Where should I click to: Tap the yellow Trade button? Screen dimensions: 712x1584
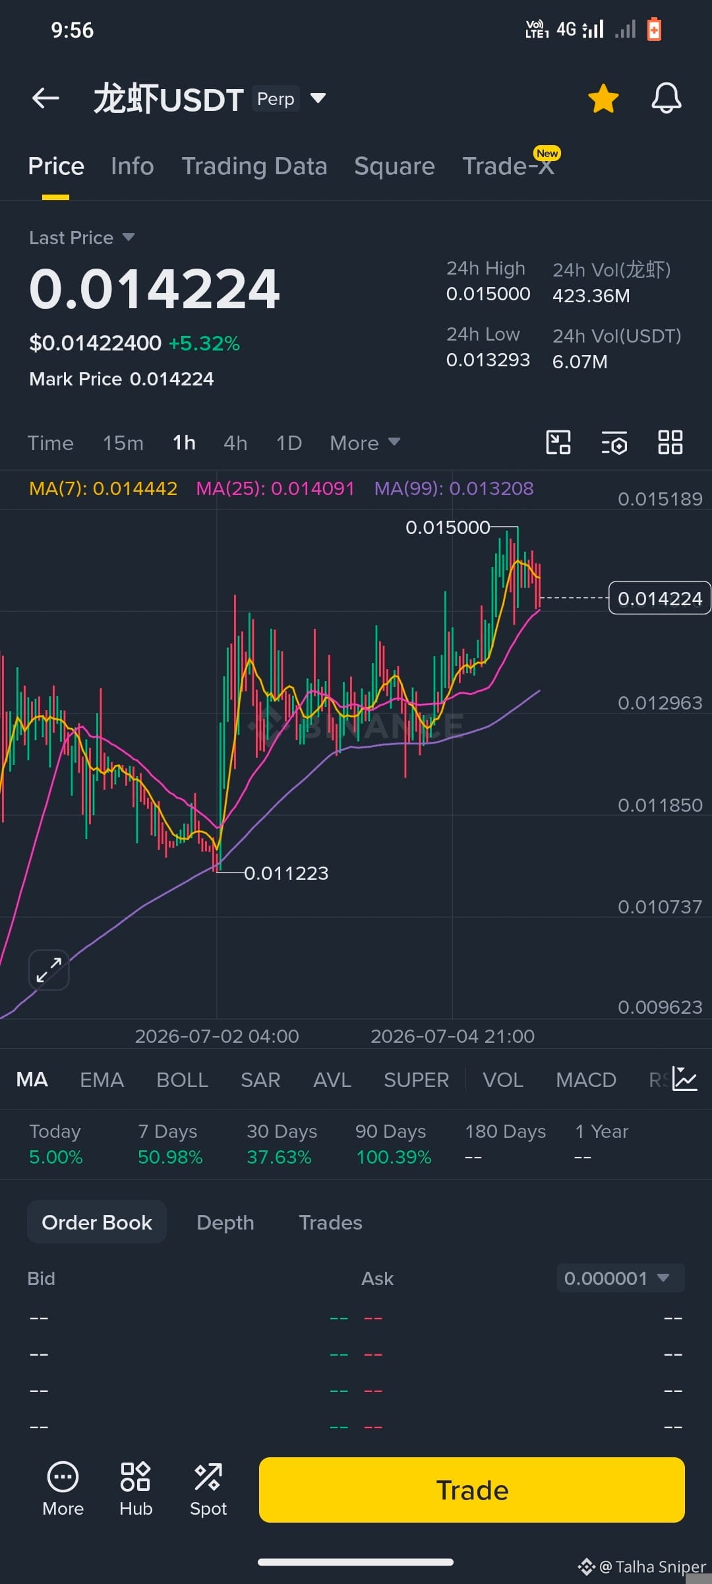point(472,1490)
